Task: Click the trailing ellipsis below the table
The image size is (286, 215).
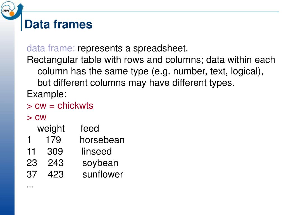Action: (30, 187)
